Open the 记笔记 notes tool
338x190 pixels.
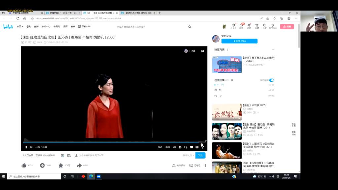195,166
